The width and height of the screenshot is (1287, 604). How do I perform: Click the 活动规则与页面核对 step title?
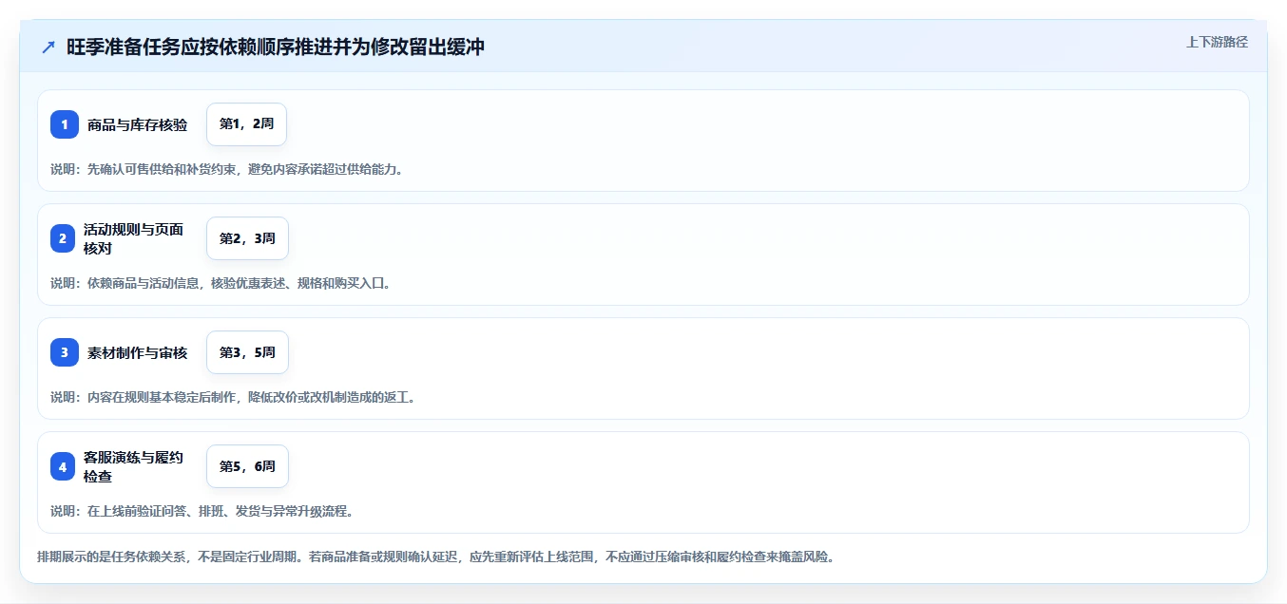pos(134,238)
